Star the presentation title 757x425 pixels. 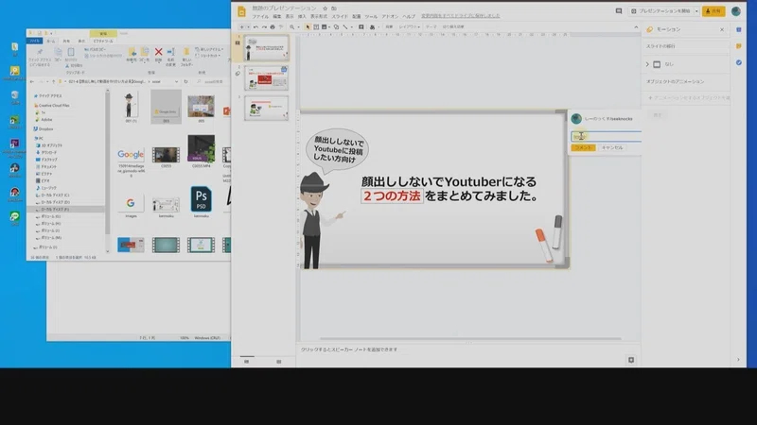325,8
